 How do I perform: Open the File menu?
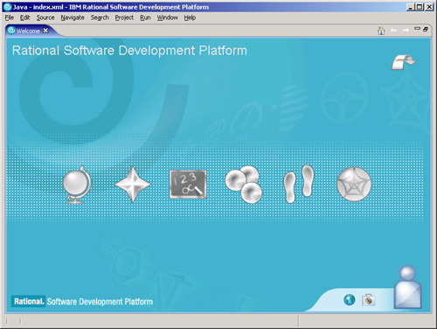pos(10,17)
